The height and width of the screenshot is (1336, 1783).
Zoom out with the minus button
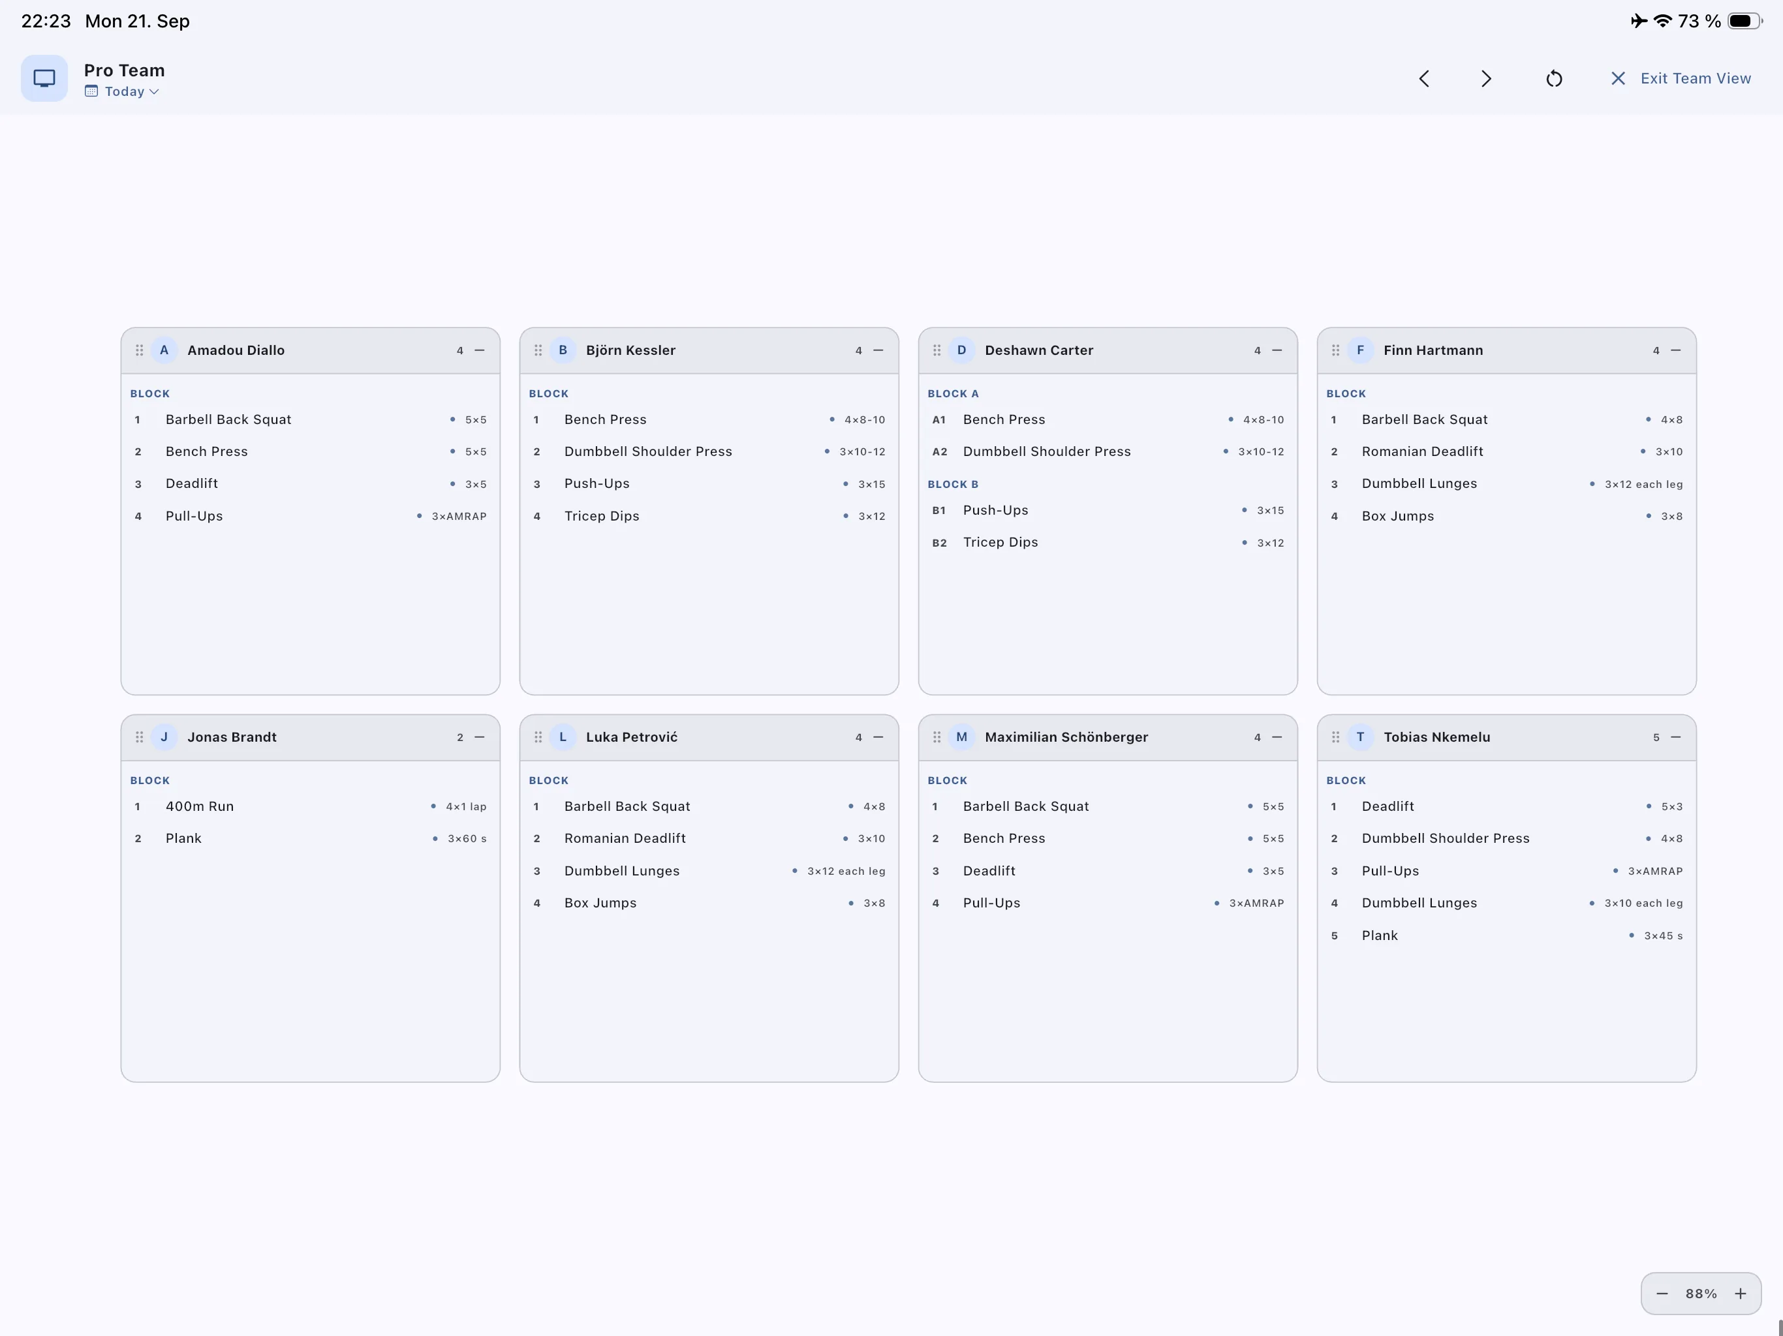coord(1662,1294)
